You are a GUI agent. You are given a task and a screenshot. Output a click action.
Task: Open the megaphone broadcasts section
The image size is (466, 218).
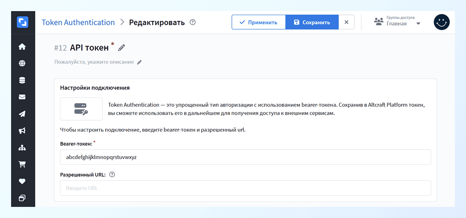tap(23, 130)
